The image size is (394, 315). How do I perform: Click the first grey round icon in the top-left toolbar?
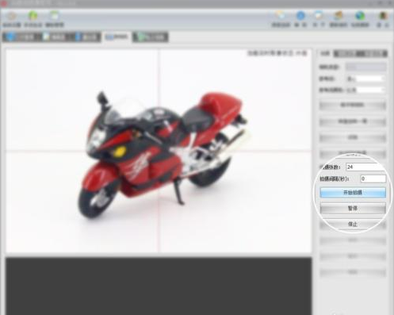click(11, 16)
